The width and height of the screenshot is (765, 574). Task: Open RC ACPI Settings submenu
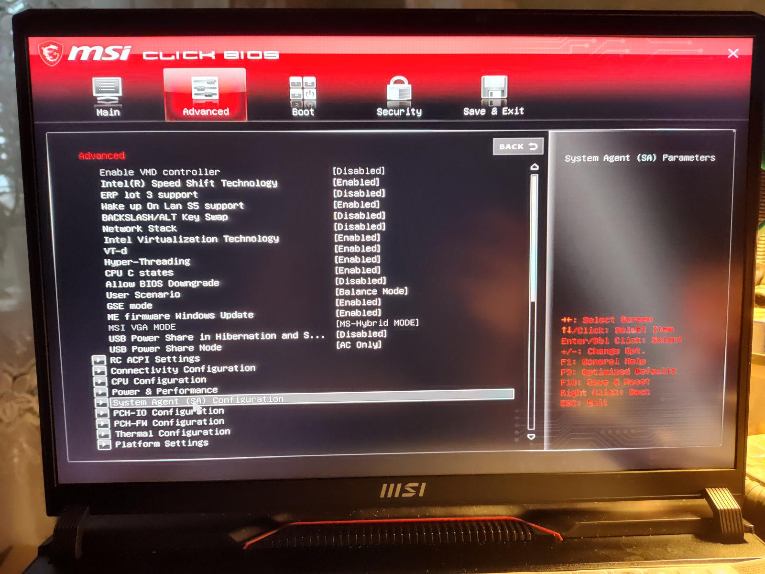point(155,359)
